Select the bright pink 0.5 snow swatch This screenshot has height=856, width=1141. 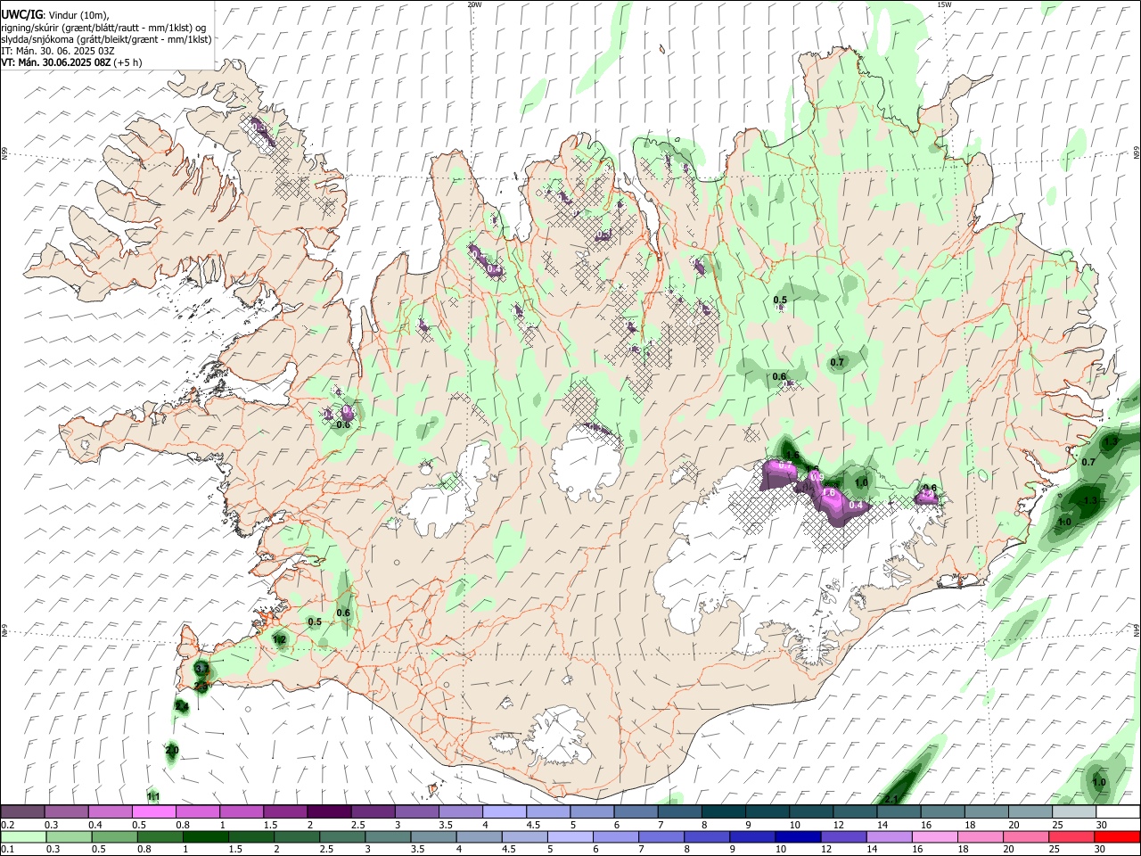pyautogui.click(x=153, y=811)
